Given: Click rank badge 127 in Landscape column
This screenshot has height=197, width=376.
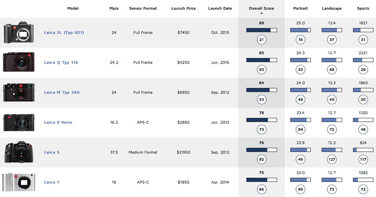Looking at the screenshot, I should [x=332, y=159].
